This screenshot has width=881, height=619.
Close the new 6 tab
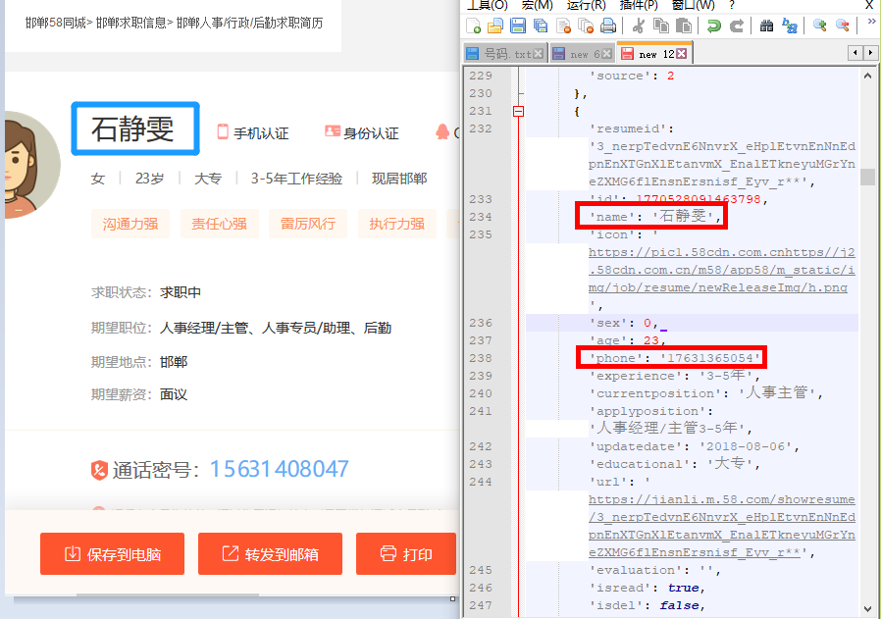tap(607, 54)
